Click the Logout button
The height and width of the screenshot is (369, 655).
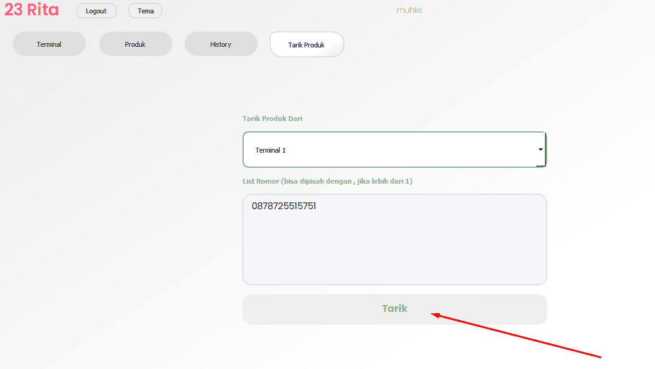(x=96, y=11)
